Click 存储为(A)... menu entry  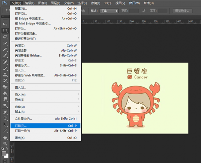click(x=22, y=65)
